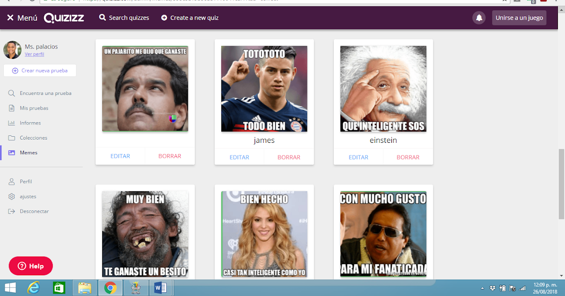Open the language flag indicator in the tray
This screenshot has width=565, height=296.
tap(513, 288)
